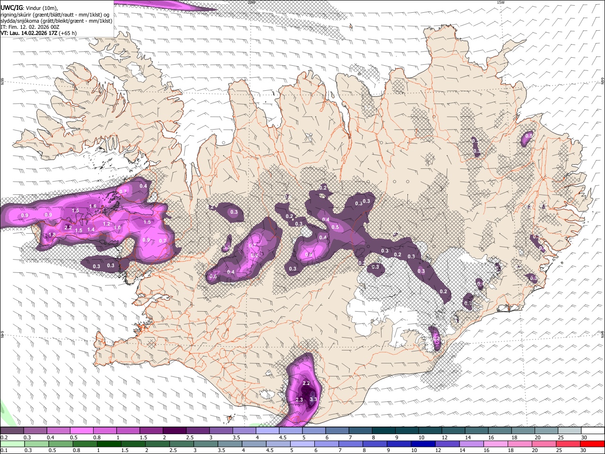Pick the 0.4–0.5 swatch in the purple legend row

click(58, 430)
